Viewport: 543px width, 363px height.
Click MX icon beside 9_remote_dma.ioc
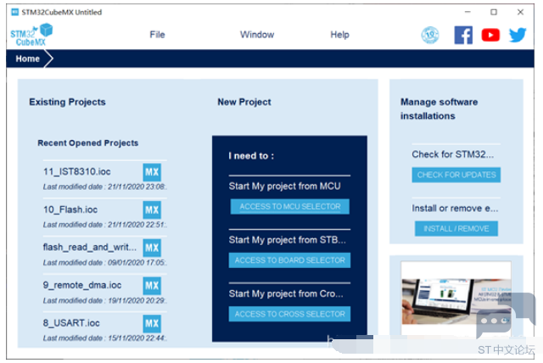pyautogui.click(x=152, y=286)
